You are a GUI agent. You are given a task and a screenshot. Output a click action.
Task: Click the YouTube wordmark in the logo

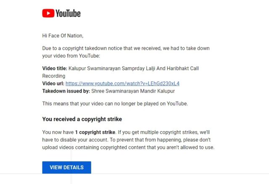pyautogui.click(x=68, y=13)
